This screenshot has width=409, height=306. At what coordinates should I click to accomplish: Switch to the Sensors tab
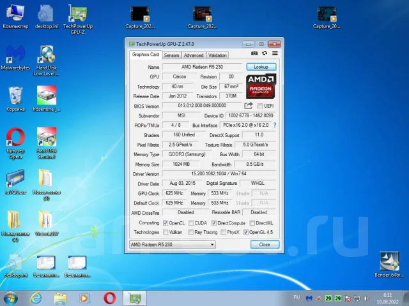click(171, 55)
